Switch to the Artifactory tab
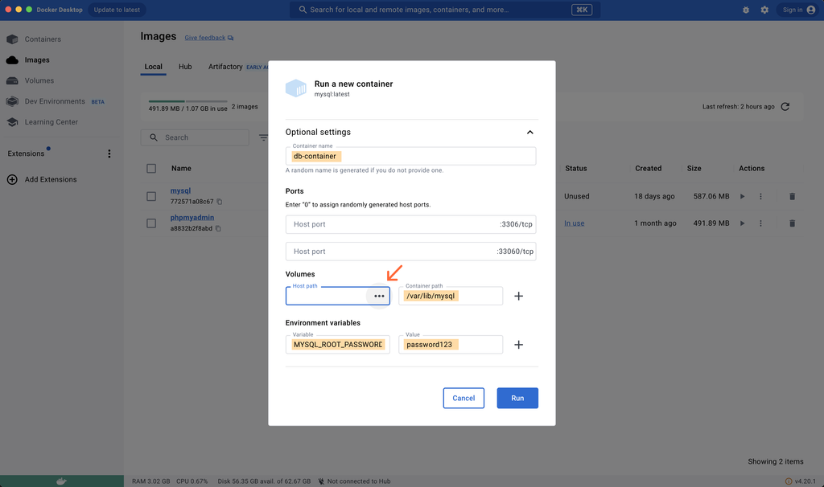The image size is (824, 487). pyautogui.click(x=225, y=67)
